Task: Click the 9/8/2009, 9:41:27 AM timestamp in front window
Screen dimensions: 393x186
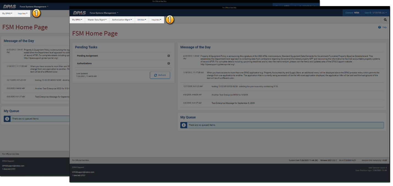Action: pyautogui.click(x=192, y=103)
